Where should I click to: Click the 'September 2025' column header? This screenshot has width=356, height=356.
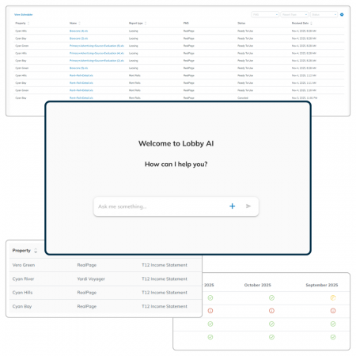(x=322, y=285)
